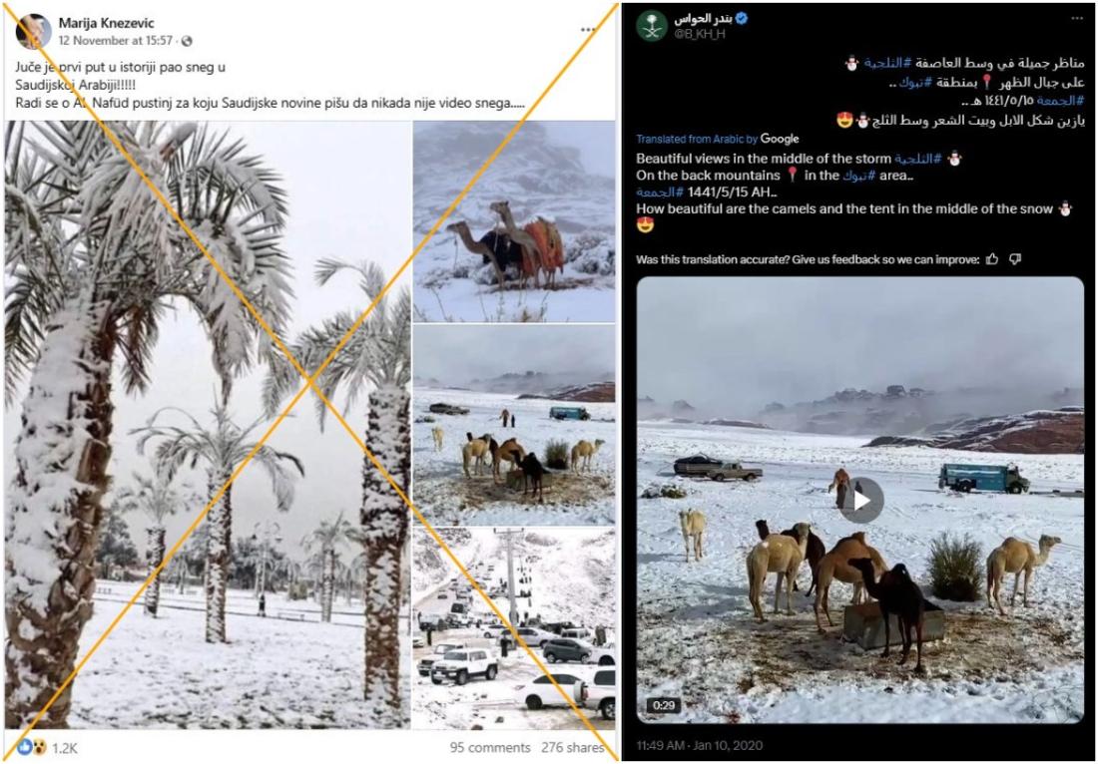Click the 0:29 video duration badge
1098x764 pixels.
[x=662, y=705]
